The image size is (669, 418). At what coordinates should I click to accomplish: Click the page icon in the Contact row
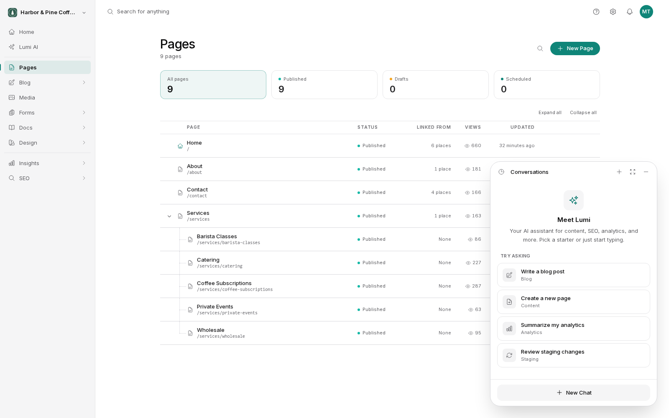(180, 193)
